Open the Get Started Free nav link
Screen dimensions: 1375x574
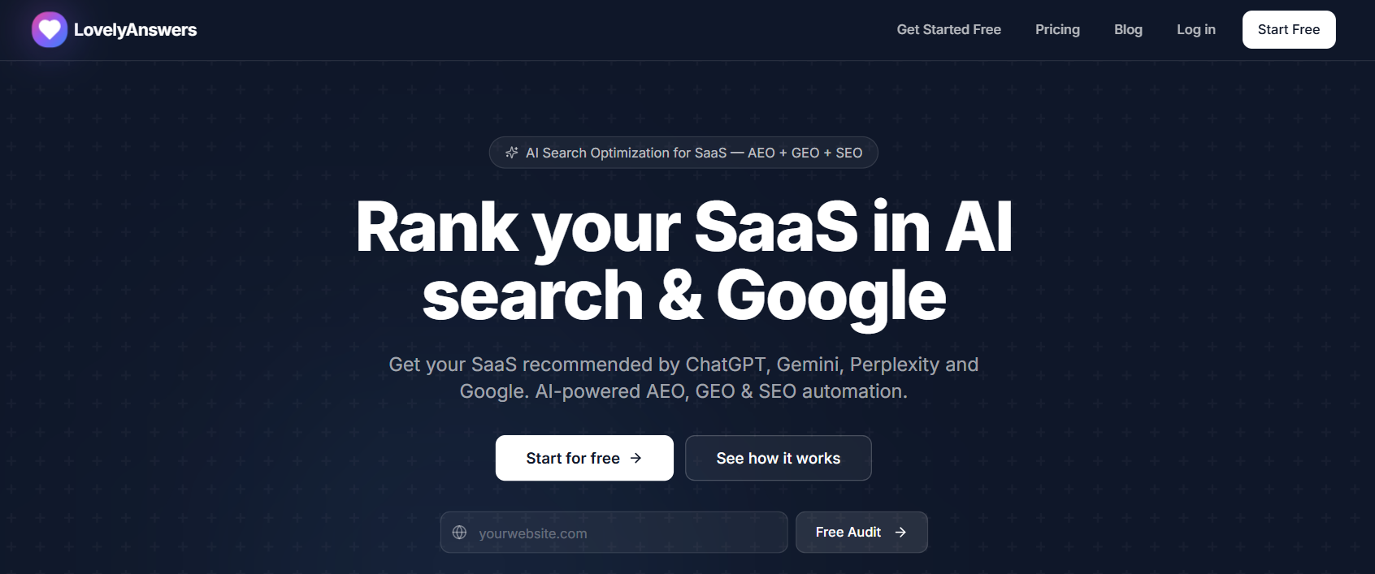(x=948, y=30)
